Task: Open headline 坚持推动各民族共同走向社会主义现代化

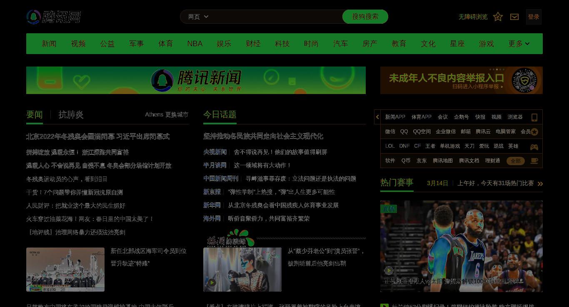Action: pyautogui.click(x=263, y=136)
